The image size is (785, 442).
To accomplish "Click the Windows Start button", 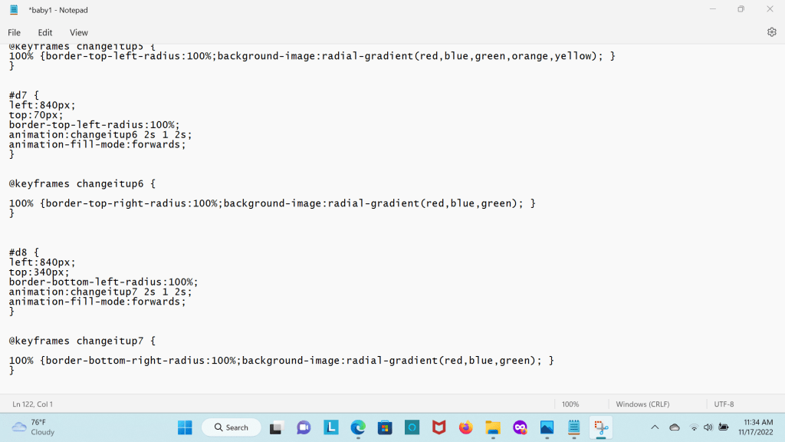I will tap(186, 427).
